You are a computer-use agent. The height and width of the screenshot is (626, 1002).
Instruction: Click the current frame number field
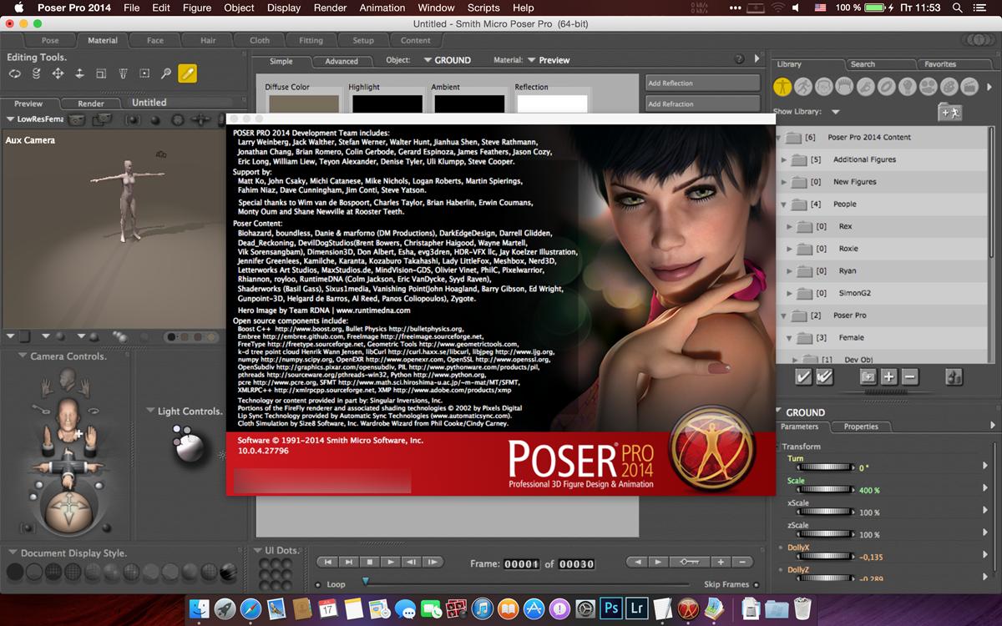tap(522, 563)
